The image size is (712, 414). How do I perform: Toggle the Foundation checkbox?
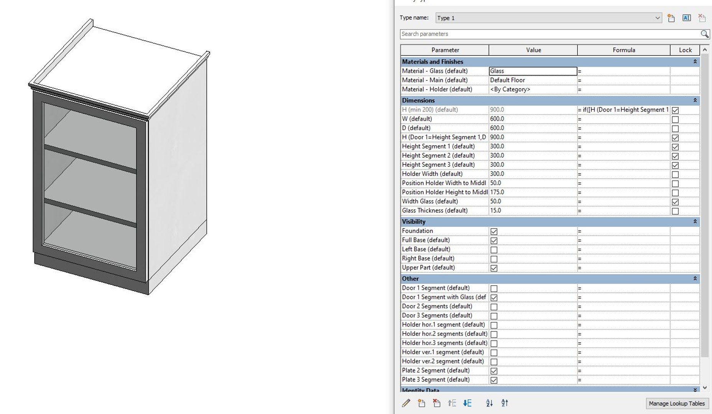point(494,231)
